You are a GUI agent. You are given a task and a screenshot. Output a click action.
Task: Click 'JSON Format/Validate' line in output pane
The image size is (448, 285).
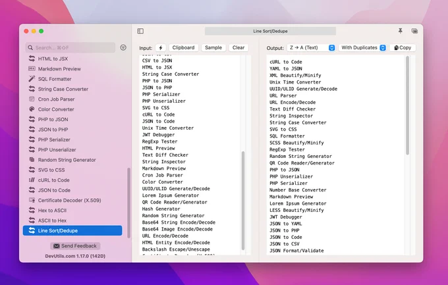(x=296, y=251)
